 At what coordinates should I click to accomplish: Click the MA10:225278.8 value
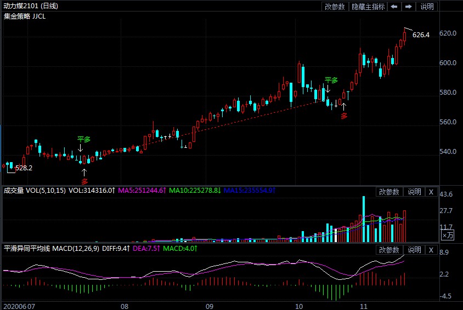click(x=195, y=191)
